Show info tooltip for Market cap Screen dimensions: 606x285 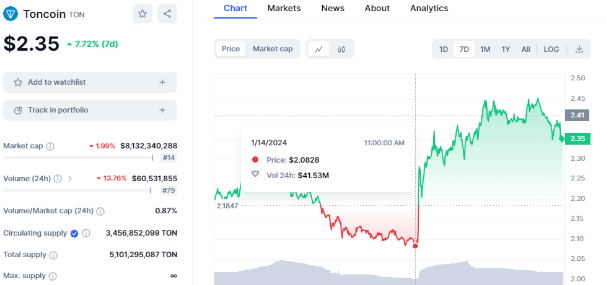pyautogui.click(x=50, y=146)
